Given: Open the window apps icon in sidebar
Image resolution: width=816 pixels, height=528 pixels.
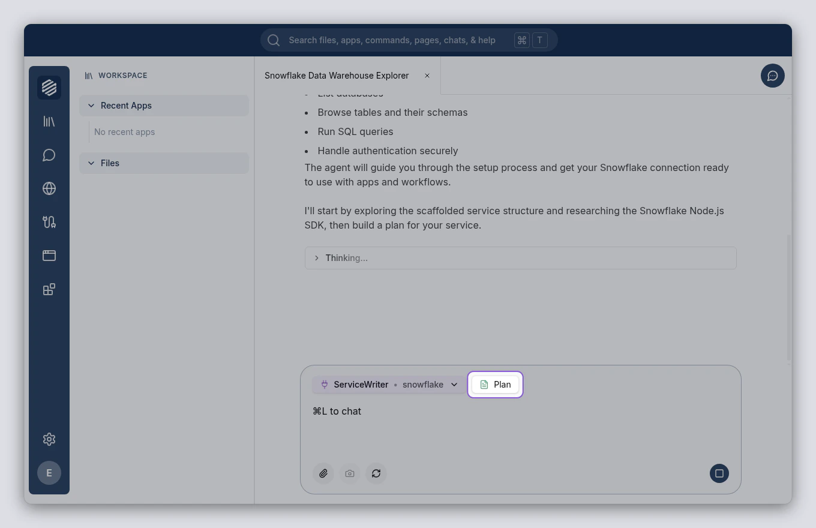Looking at the screenshot, I should [49, 256].
